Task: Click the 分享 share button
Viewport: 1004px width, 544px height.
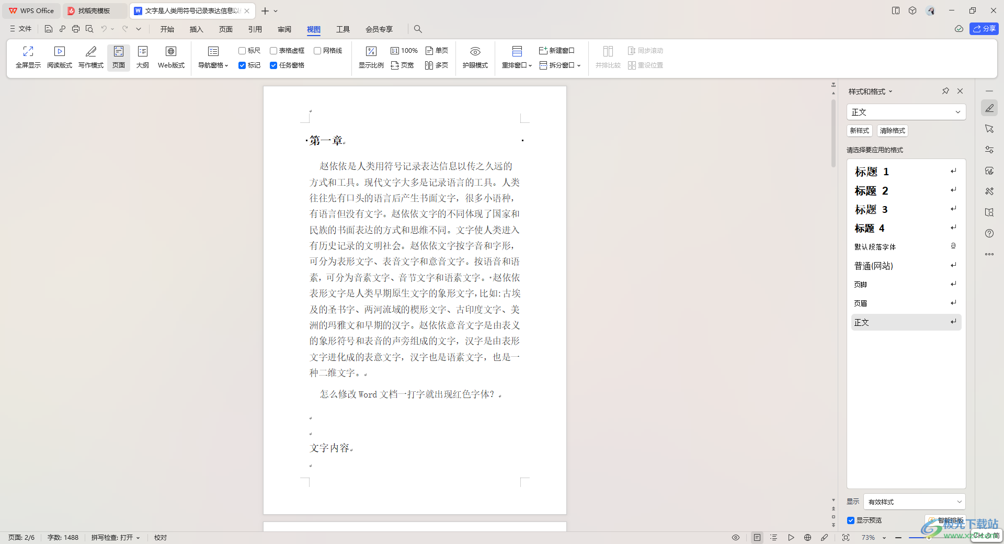Action: click(984, 29)
